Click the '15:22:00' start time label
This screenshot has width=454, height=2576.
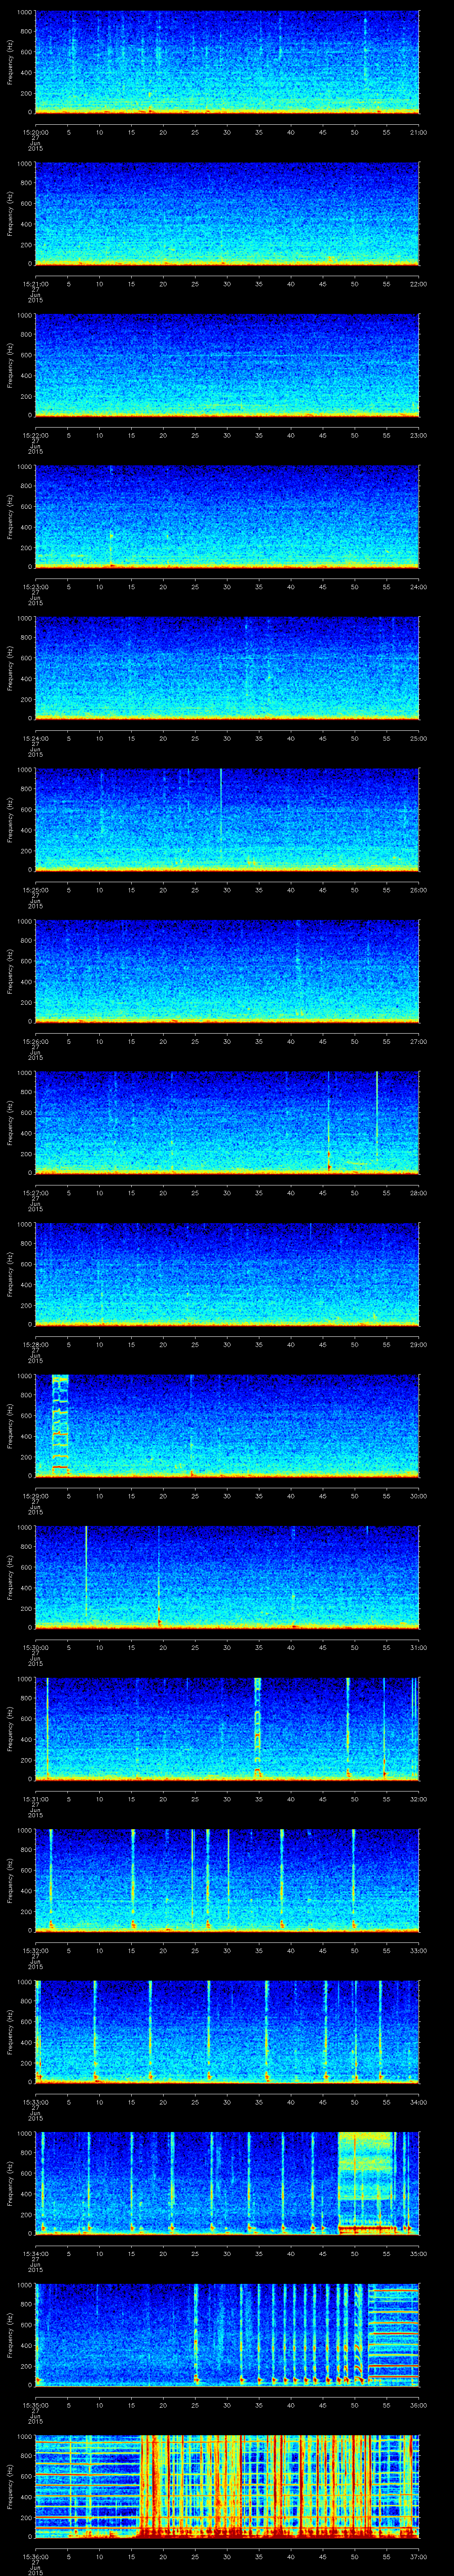(x=35, y=434)
